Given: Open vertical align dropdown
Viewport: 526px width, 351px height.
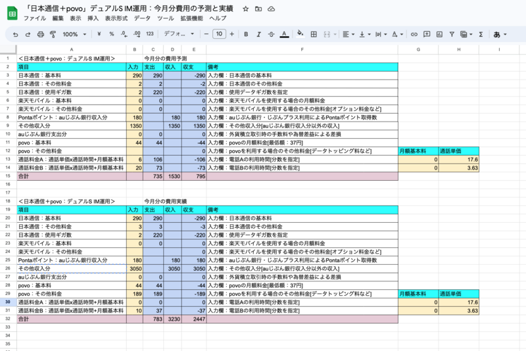Looking at the screenshot, I should pyautogui.click(x=365, y=34).
